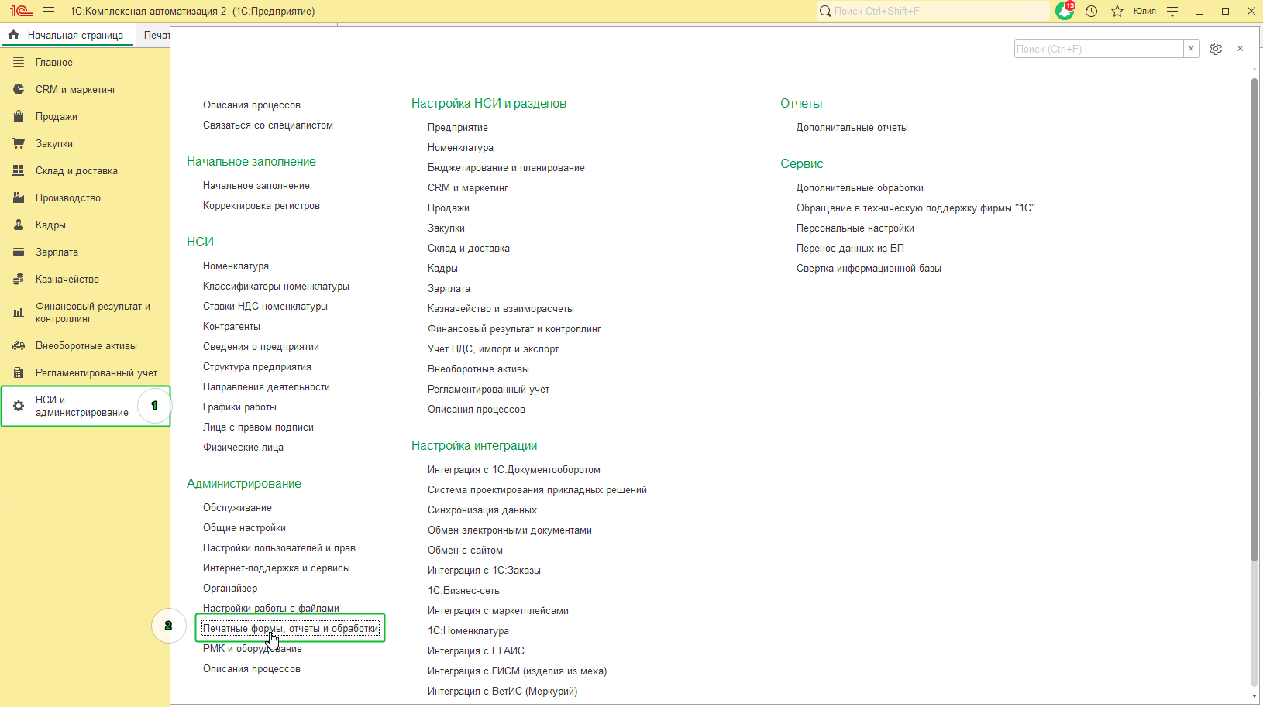Open Обмен электронными документами link

click(510, 530)
